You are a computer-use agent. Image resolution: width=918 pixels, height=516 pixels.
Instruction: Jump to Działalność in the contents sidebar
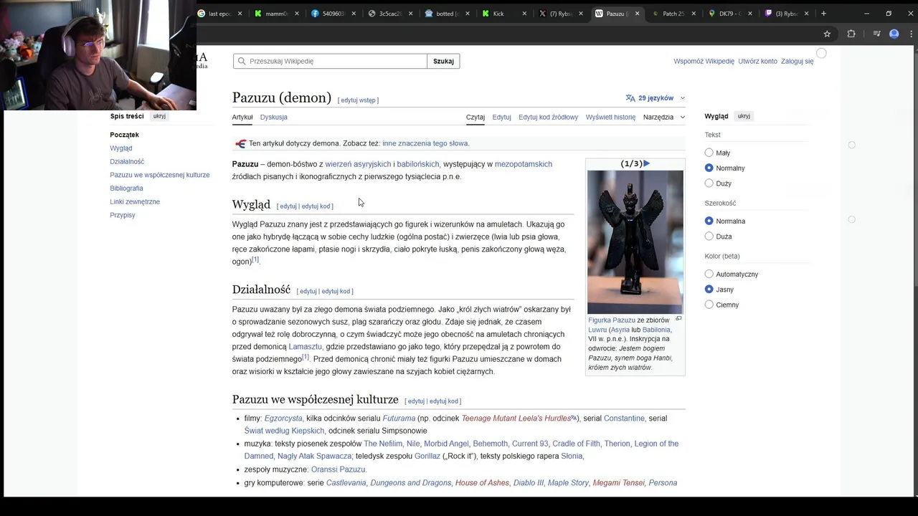click(x=127, y=161)
